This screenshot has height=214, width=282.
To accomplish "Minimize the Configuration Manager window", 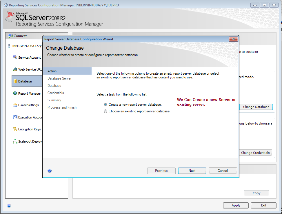I will click(x=255, y=5).
